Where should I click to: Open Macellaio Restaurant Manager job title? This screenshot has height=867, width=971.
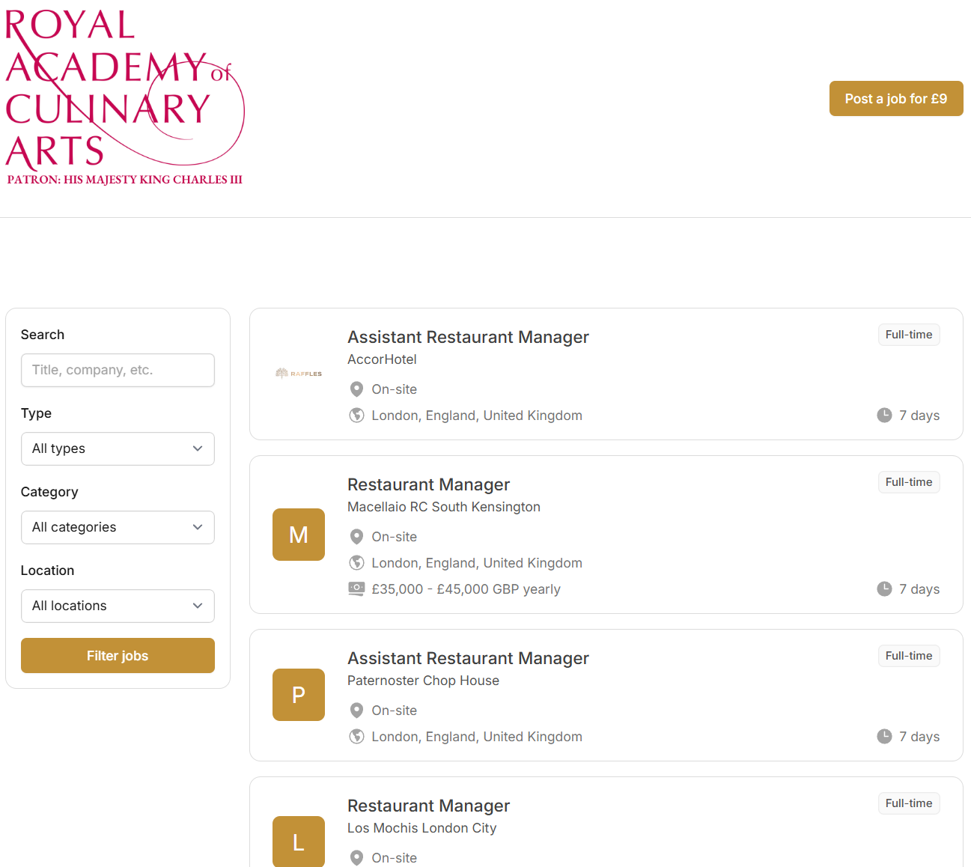pyautogui.click(x=428, y=484)
